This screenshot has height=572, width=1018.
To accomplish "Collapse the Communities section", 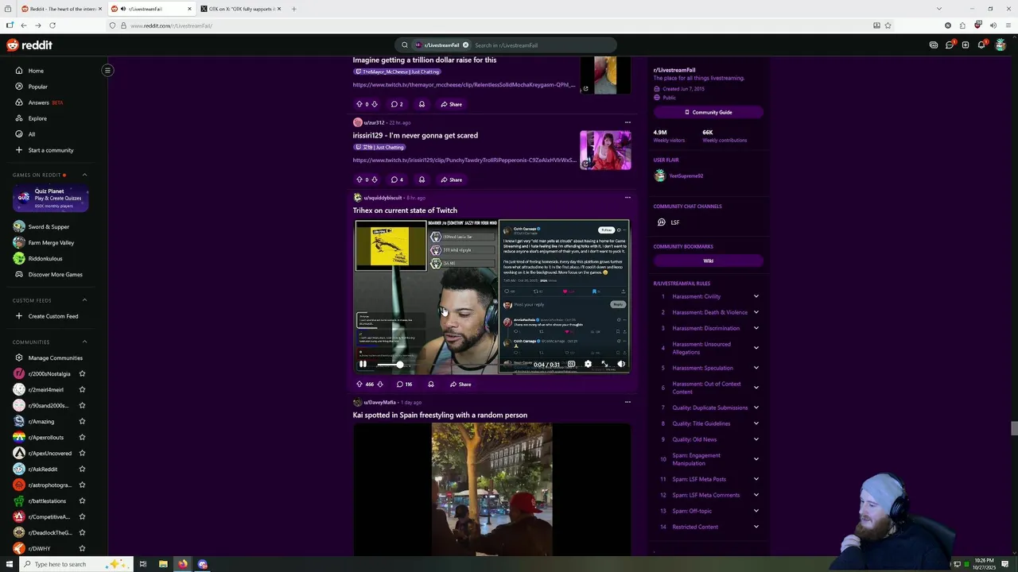I will [84, 342].
